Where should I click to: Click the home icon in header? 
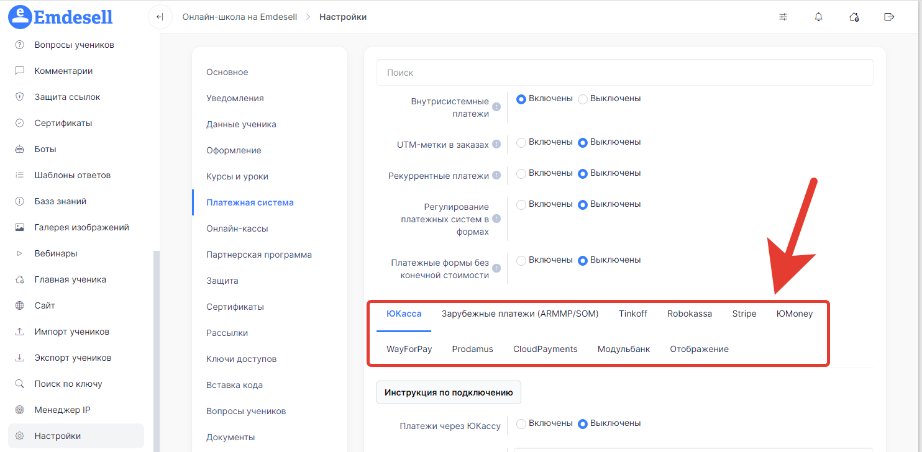pyautogui.click(x=854, y=17)
